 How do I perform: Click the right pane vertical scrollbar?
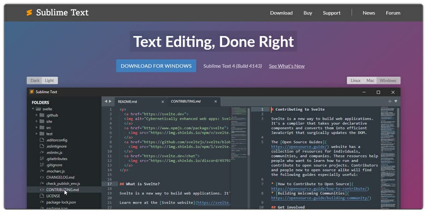398,118
